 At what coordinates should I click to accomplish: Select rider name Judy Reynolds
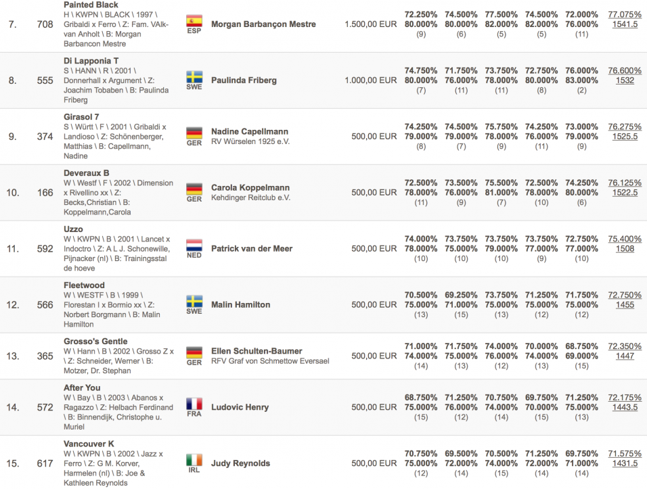[x=240, y=463]
